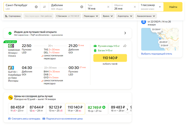
Task: Toggle the С багажом filter
Action: (67, 16)
